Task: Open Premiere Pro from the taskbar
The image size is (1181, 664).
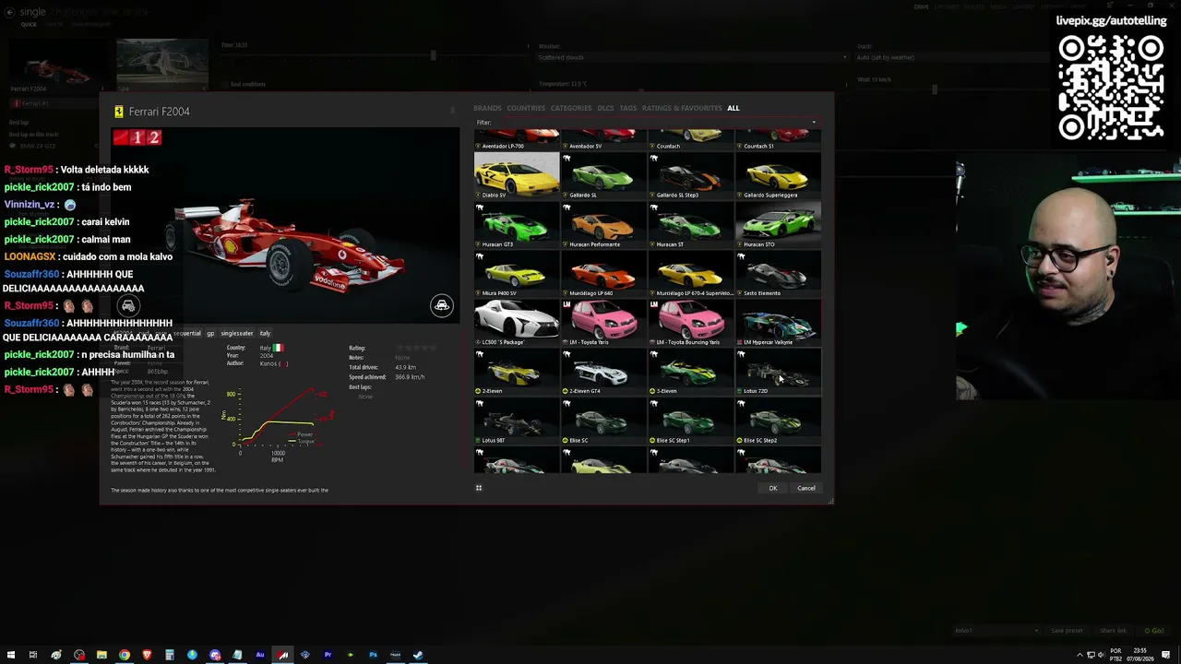Action: pyautogui.click(x=328, y=655)
